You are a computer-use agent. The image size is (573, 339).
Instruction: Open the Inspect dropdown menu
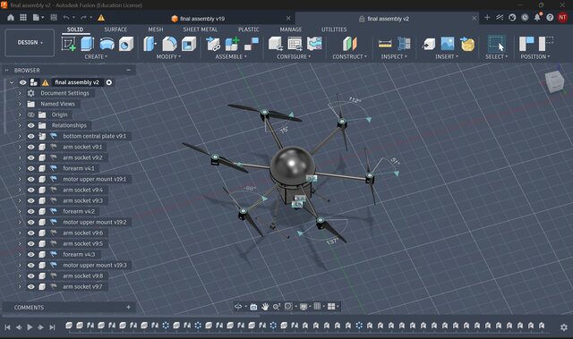coord(394,56)
